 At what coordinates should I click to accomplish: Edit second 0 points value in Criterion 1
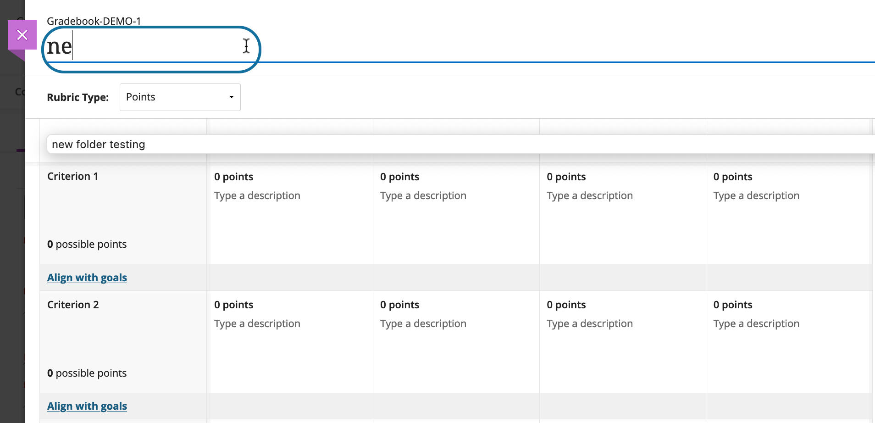399,177
